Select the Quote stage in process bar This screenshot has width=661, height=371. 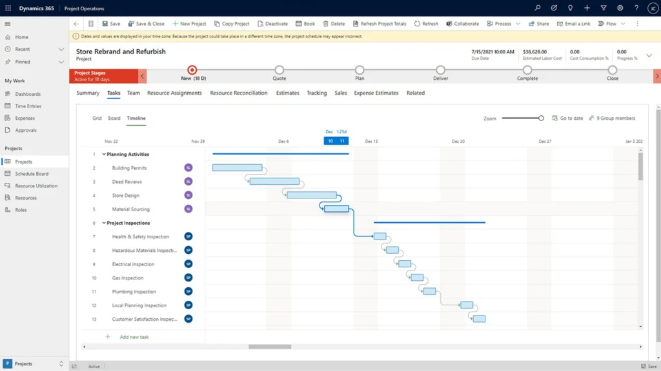click(279, 70)
